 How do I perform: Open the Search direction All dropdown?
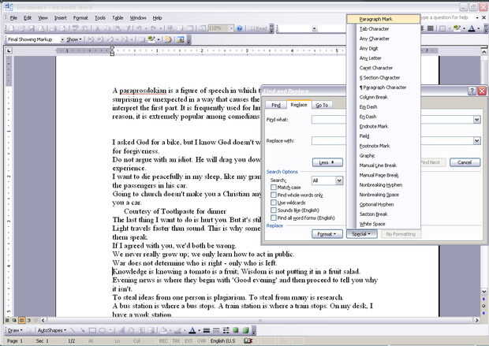(x=339, y=180)
